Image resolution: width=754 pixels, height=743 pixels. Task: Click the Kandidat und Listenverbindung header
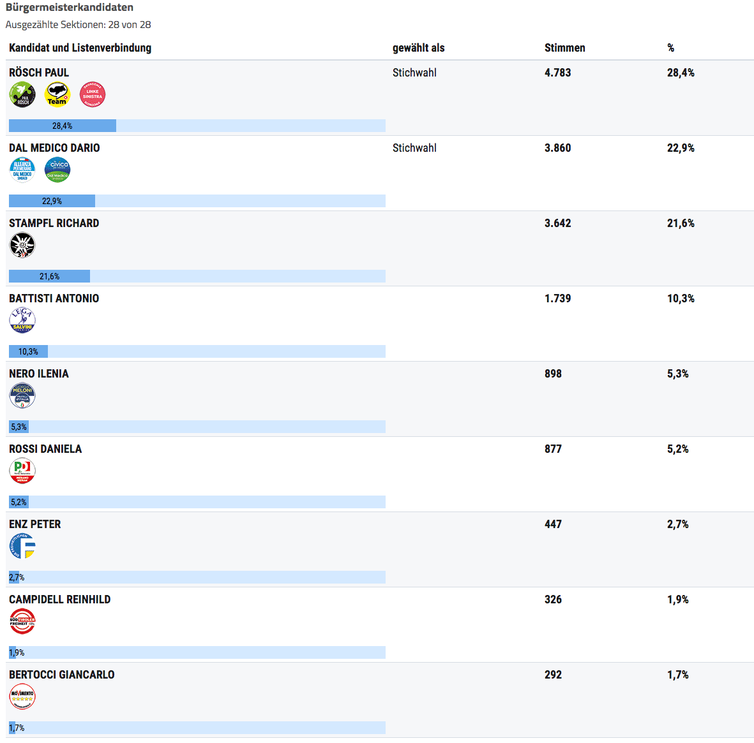pyautogui.click(x=80, y=48)
